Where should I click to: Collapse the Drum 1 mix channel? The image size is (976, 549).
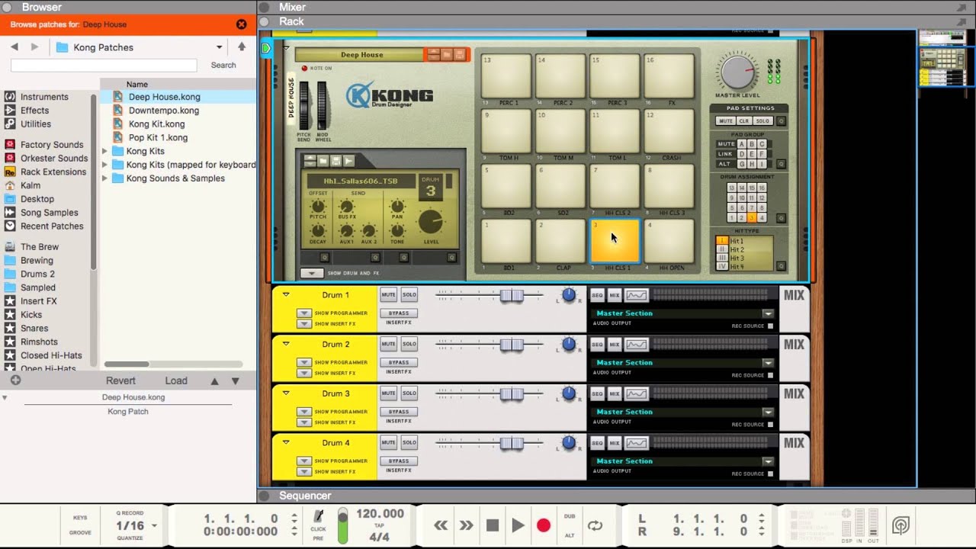click(x=286, y=294)
